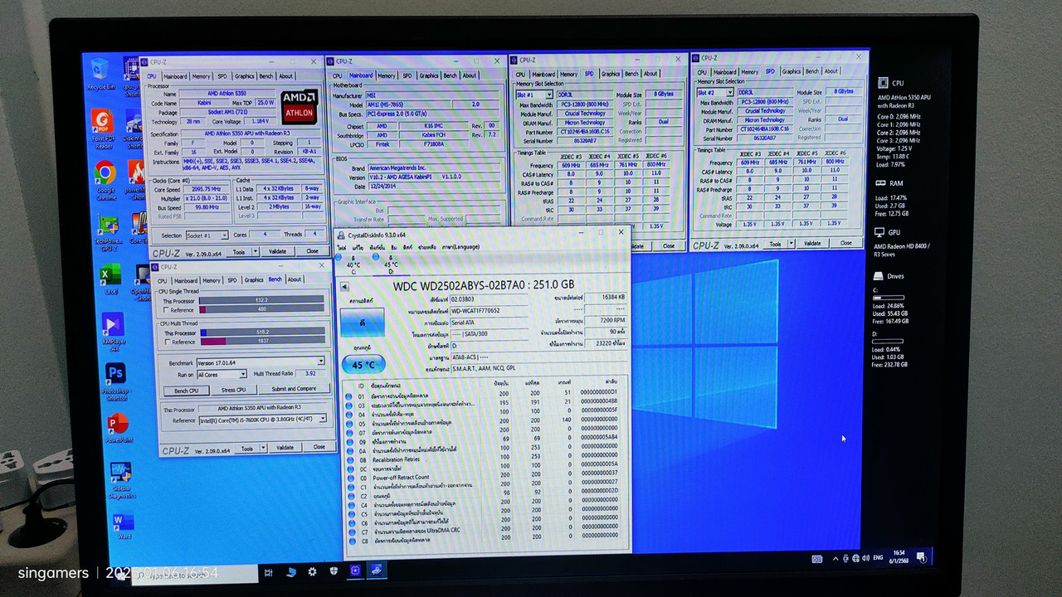The width and height of the screenshot is (1062, 597).
Task: Click the Core Speed value 2095.75 MHz
Action: 209,189
